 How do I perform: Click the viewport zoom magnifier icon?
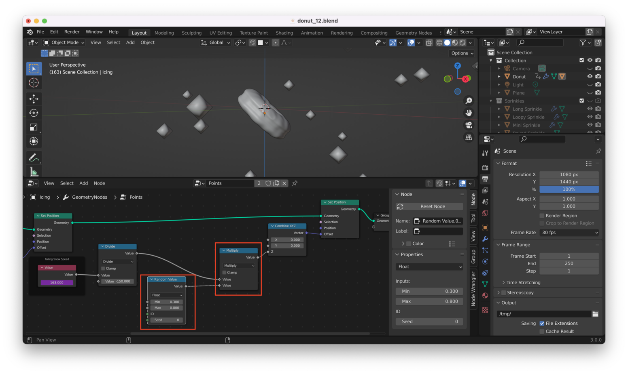coord(469,101)
